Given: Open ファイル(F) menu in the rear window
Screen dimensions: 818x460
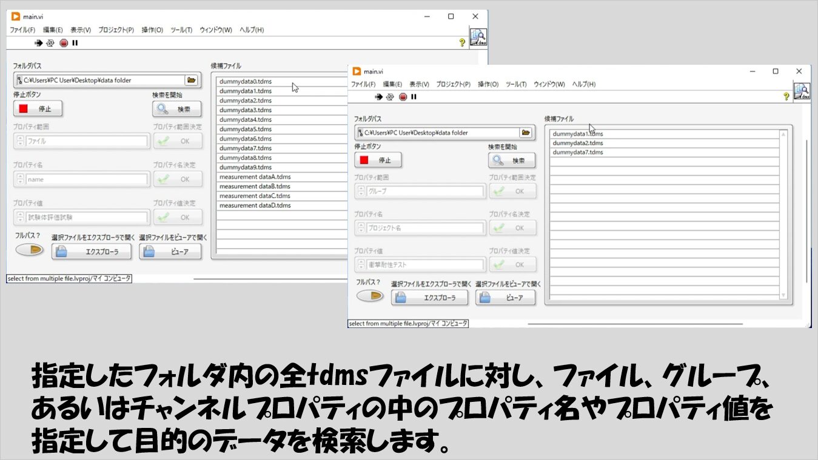Looking at the screenshot, I should click(x=22, y=30).
